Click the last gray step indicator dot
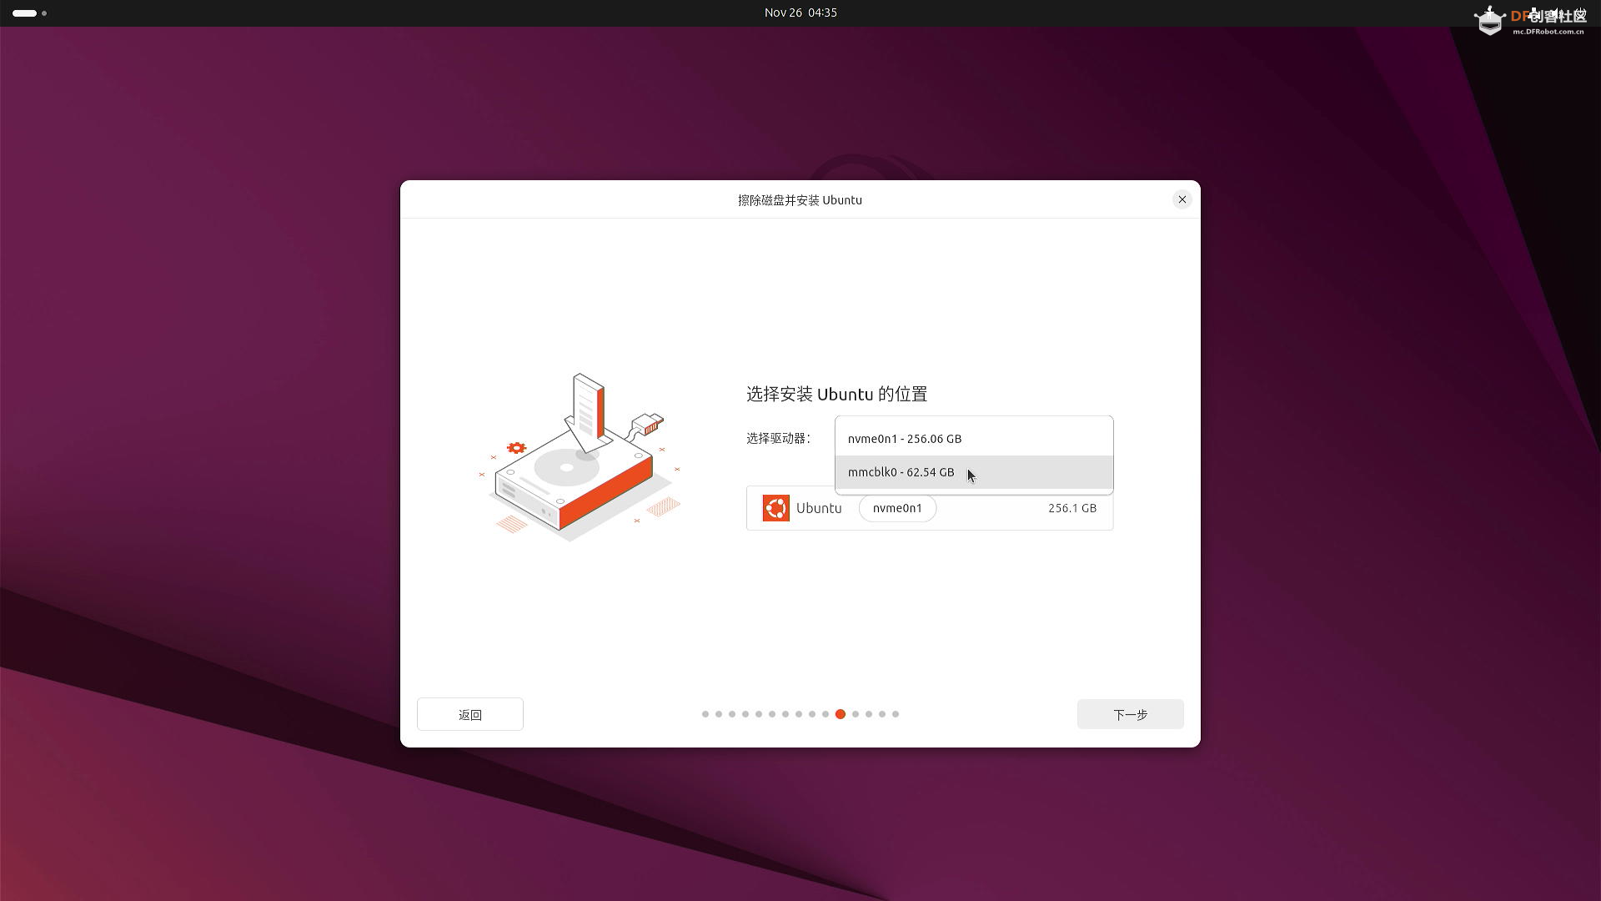The width and height of the screenshot is (1601, 901). 896,714
